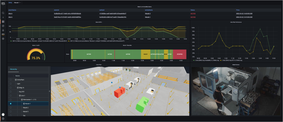Click Alarm link in Mazak 1 row
The height and width of the screenshot is (122, 283).
pos(10,17)
